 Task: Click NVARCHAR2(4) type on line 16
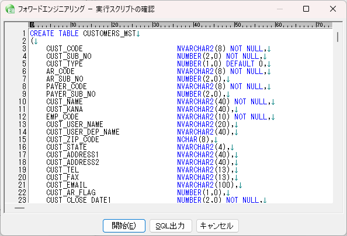coord(202,147)
